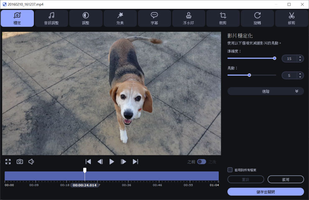Open the 穩定 stabilization tab
Screen dimensions: 309x200
click(x=18, y=18)
